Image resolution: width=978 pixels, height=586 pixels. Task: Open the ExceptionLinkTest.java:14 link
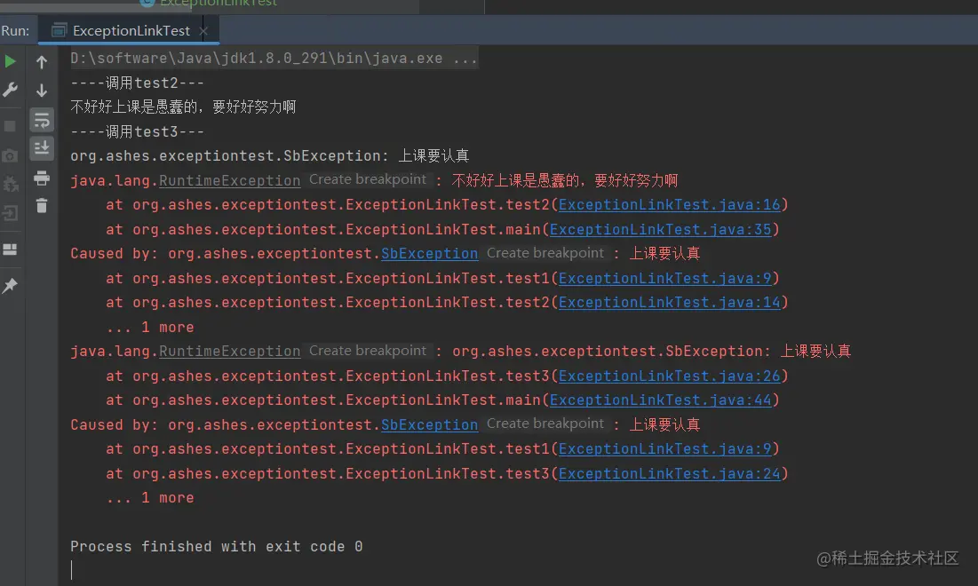point(669,303)
